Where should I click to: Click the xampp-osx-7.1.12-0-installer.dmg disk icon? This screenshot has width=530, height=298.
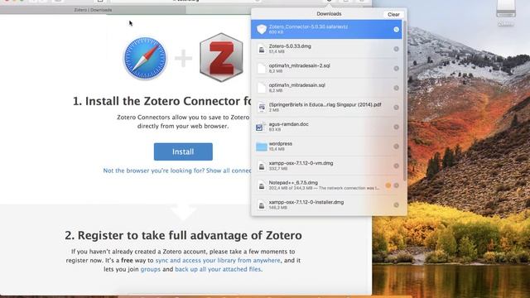(262, 204)
